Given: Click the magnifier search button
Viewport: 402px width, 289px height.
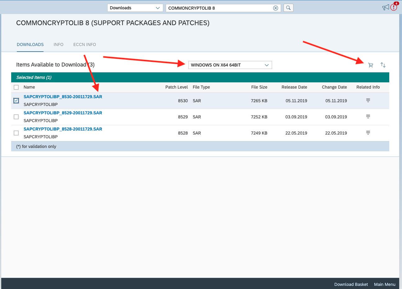Looking at the screenshot, I should [288, 8].
